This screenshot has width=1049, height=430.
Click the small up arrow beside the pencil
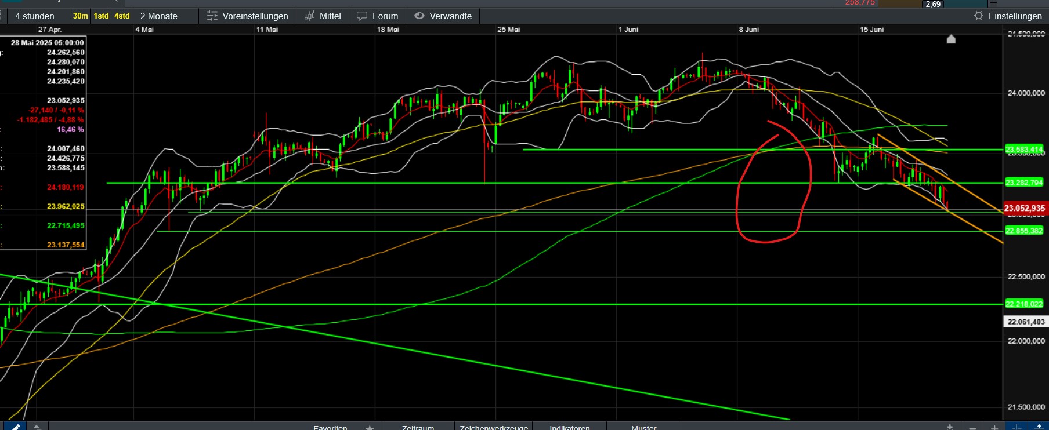click(x=37, y=427)
